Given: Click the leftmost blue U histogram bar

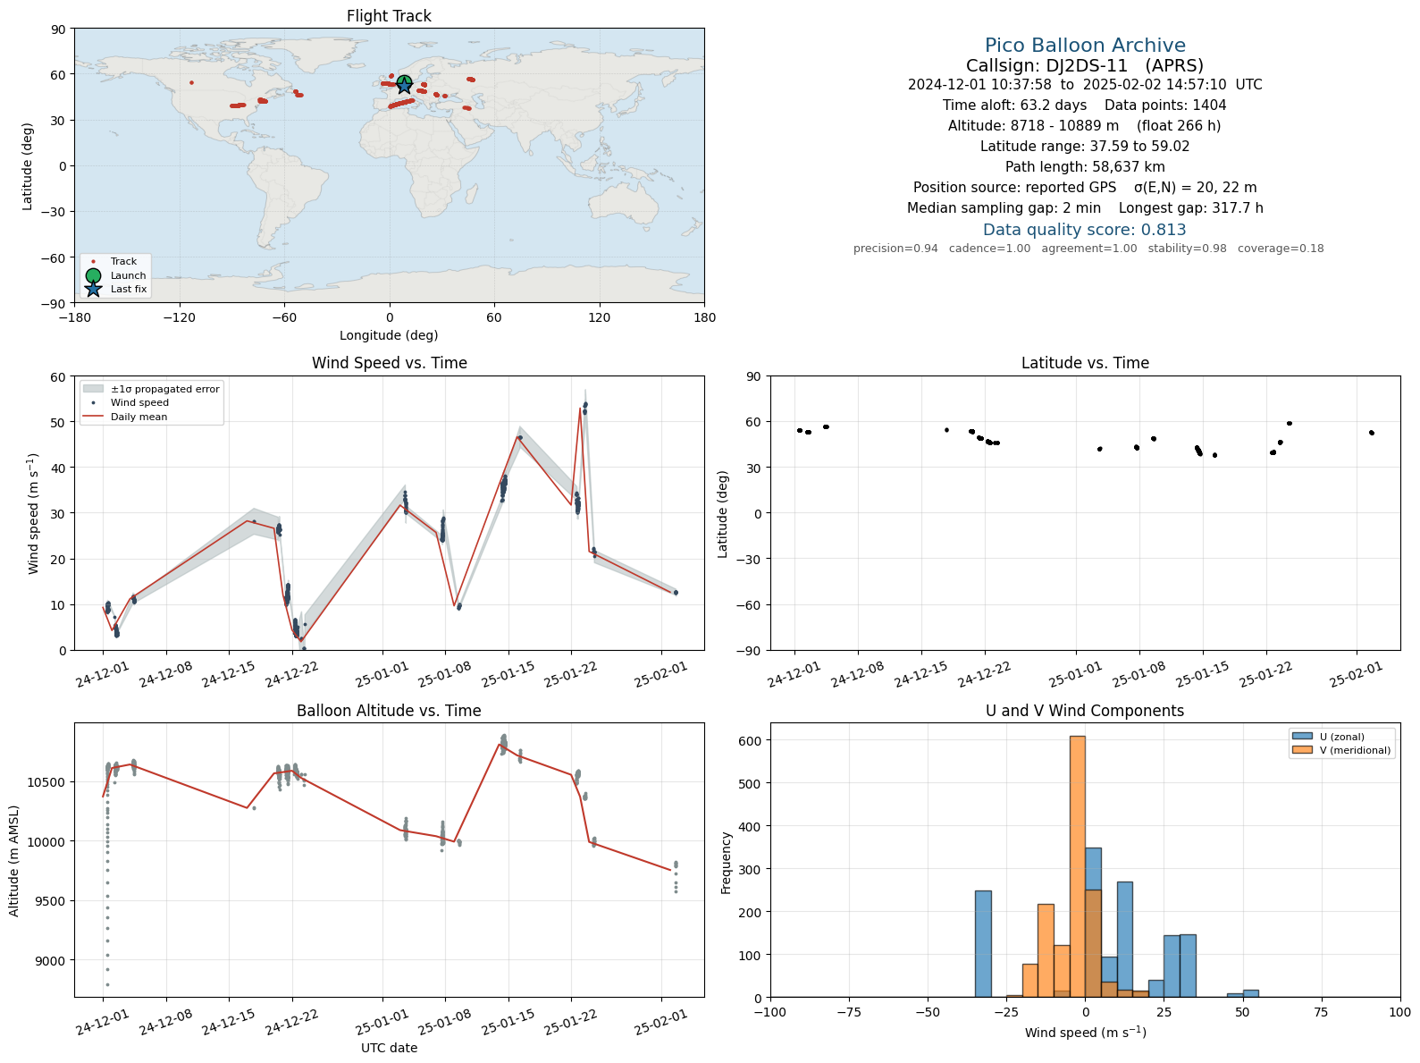Looking at the screenshot, I should click(983, 943).
